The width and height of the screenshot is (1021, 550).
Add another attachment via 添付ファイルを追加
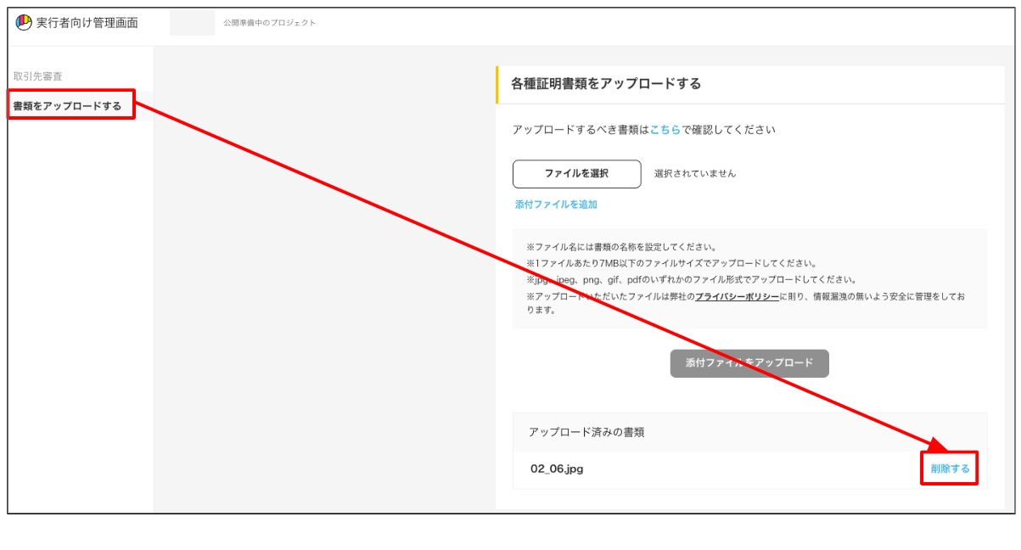[556, 205]
